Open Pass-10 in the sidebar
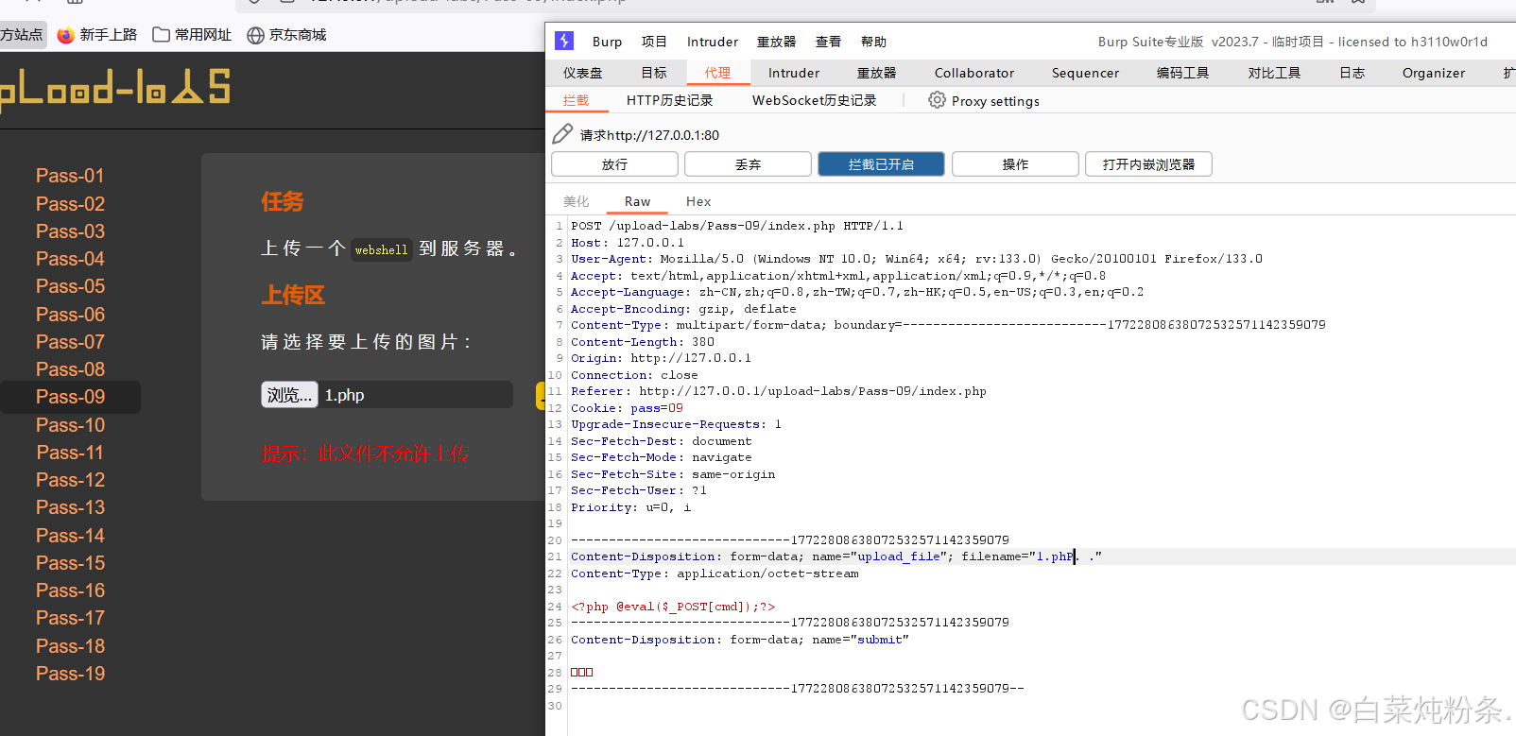1516x736 pixels. coord(70,425)
